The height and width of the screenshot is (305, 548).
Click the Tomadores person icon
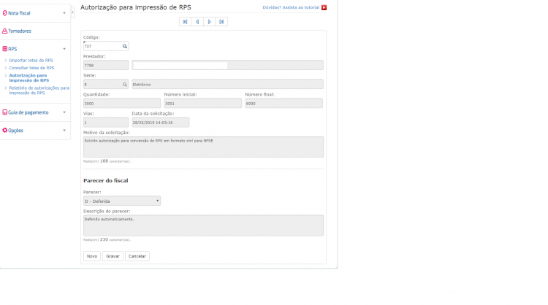click(x=4, y=31)
